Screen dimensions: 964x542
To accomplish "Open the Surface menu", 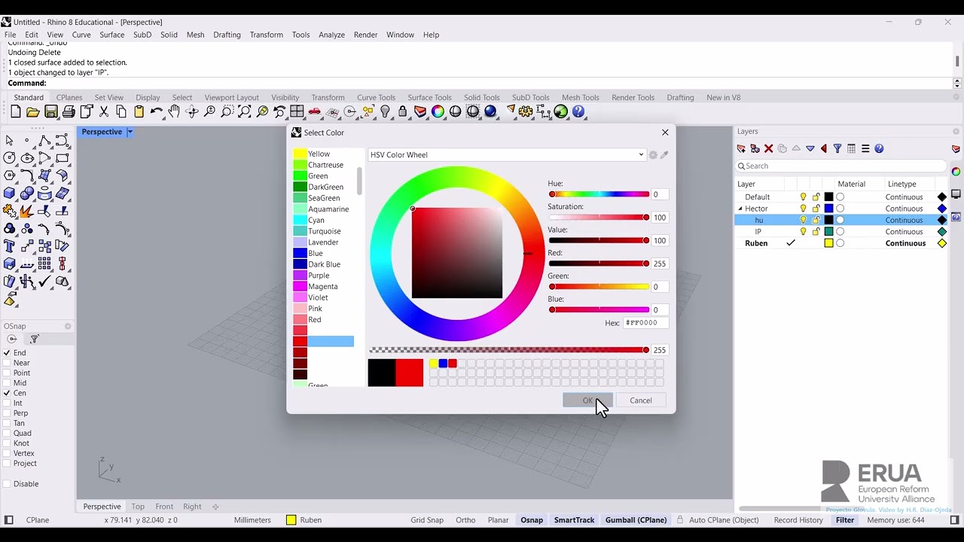I will point(111,35).
